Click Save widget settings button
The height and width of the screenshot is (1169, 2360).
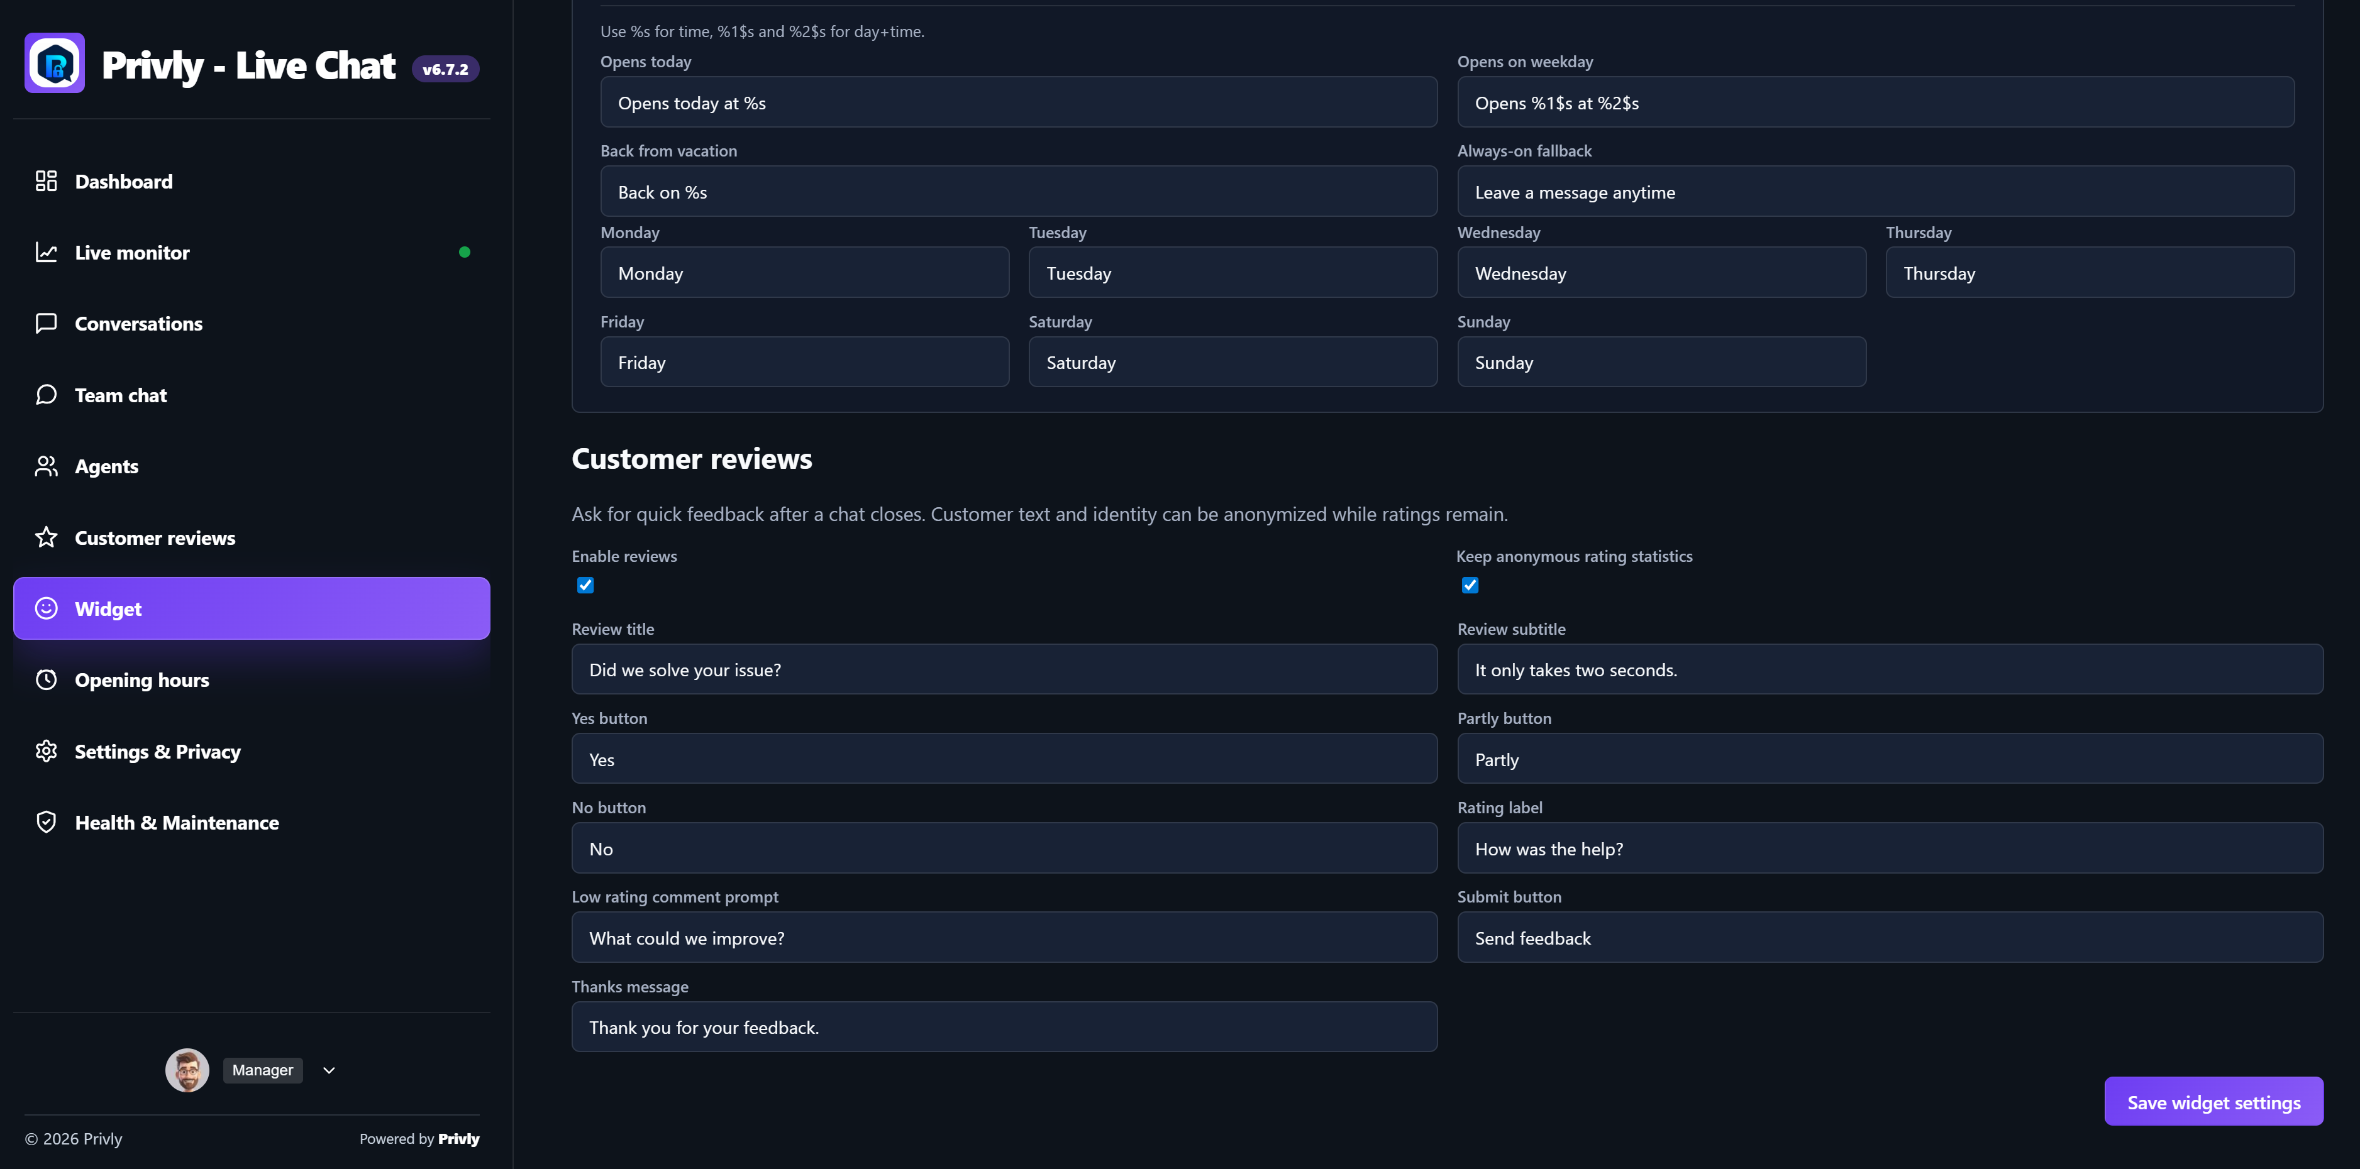(x=2213, y=1102)
